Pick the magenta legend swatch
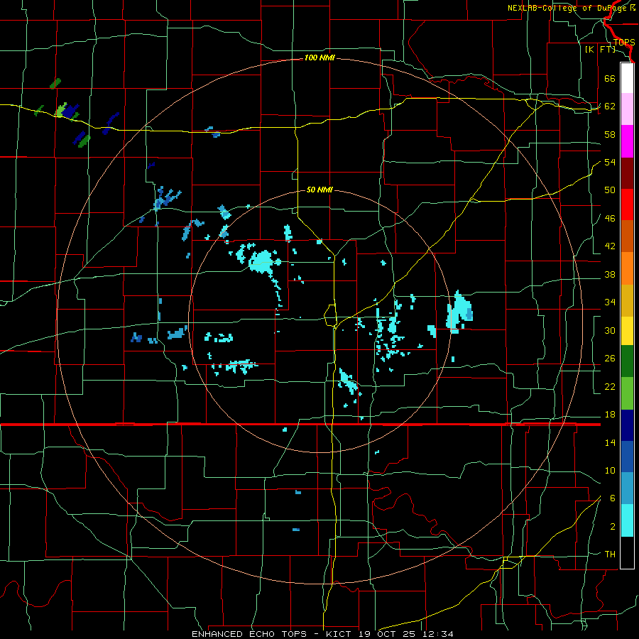Viewport: 639px width, 639px height. pyautogui.click(x=627, y=141)
